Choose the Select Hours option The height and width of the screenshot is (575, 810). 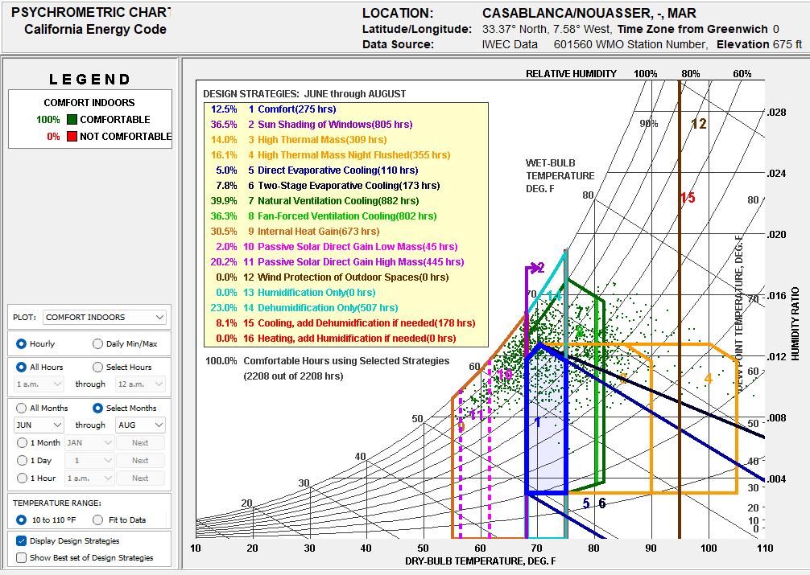[97, 367]
